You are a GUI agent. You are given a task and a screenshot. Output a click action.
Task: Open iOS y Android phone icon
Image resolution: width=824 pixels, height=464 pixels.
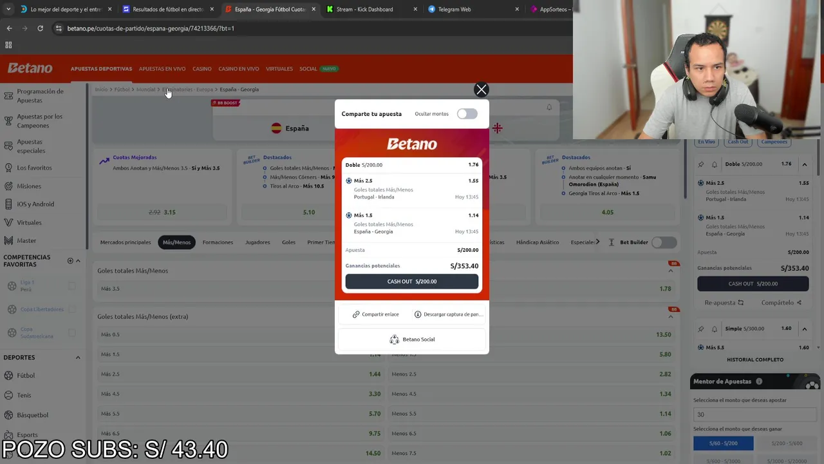(x=8, y=204)
